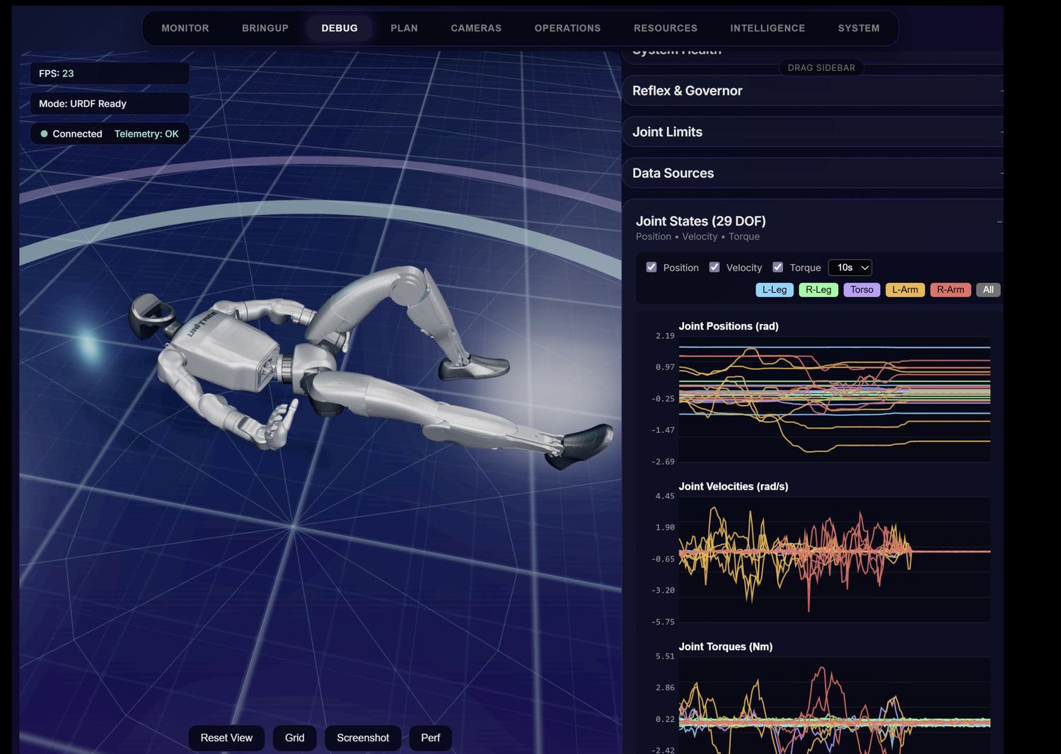Disable the Torque checkbox

pyautogui.click(x=778, y=267)
